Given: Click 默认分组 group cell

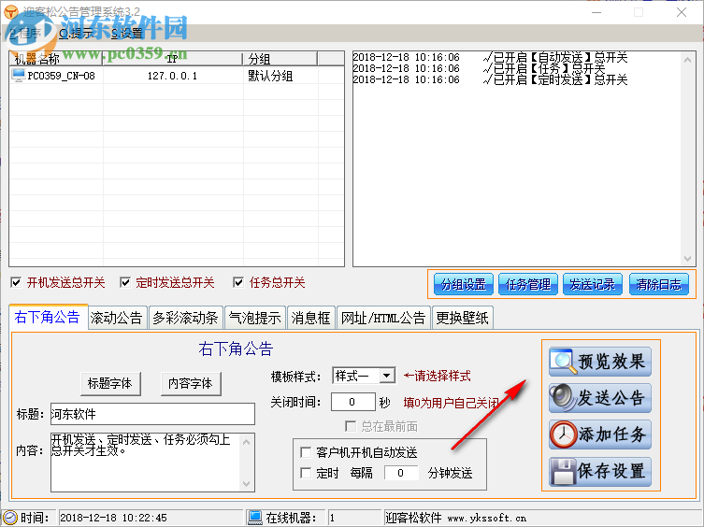Looking at the screenshot, I should 270,76.
